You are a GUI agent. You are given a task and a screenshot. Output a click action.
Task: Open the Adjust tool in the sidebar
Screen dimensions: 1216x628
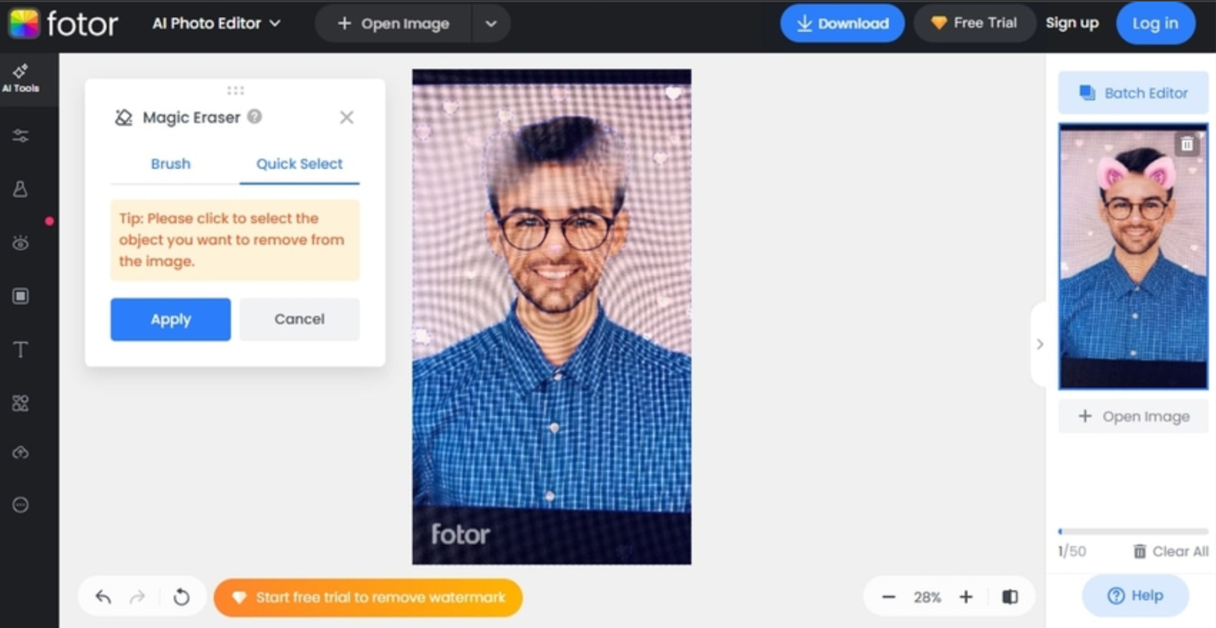[21, 136]
